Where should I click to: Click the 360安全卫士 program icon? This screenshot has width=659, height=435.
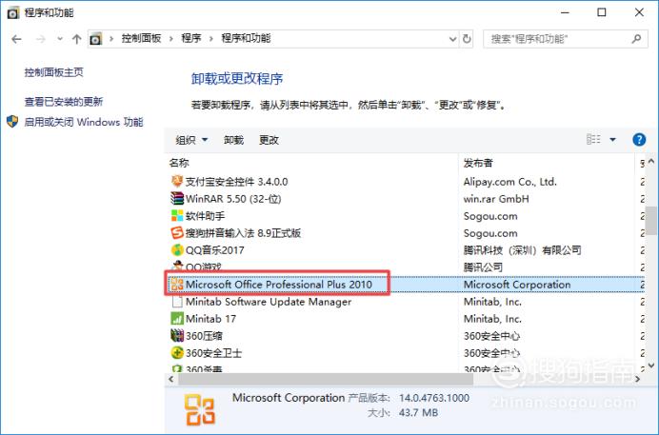pyautogui.click(x=177, y=353)
